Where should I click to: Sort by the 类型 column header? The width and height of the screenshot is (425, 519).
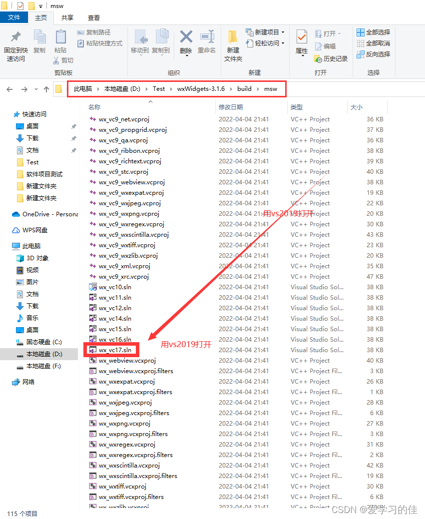297,107
